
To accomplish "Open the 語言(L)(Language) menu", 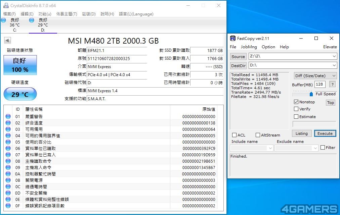I will (136, 14).
